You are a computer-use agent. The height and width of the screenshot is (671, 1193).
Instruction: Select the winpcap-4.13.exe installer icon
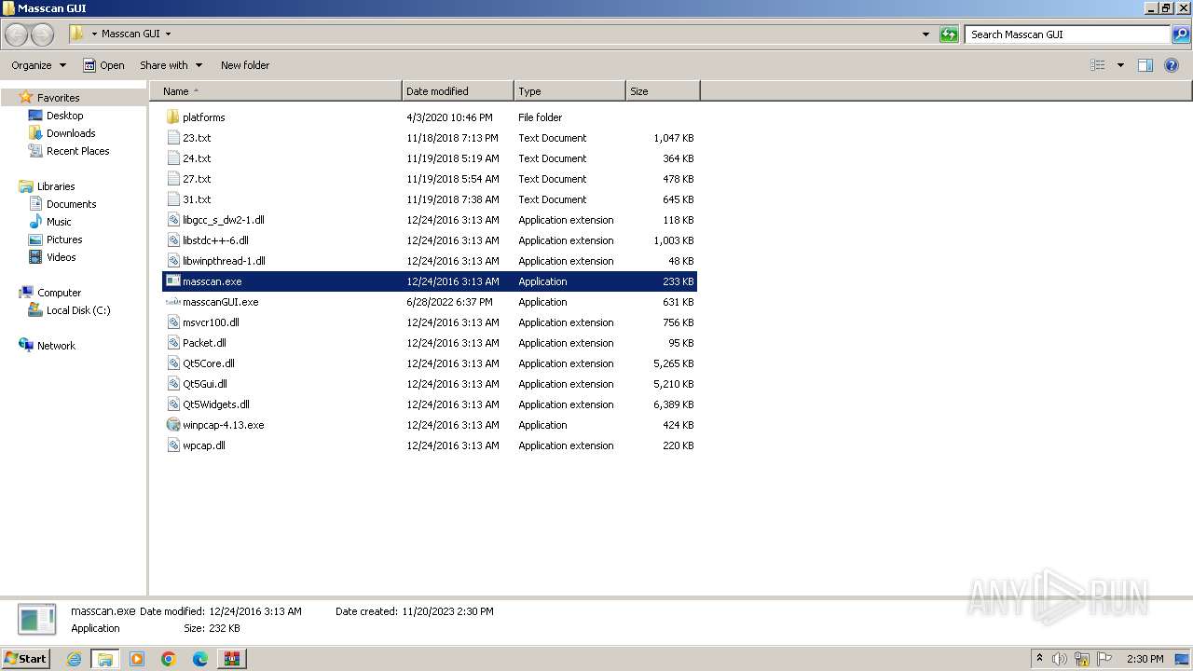[172, 425]
